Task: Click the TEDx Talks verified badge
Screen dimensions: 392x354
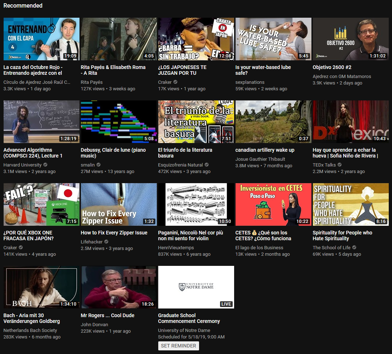Action: [340, 165]
